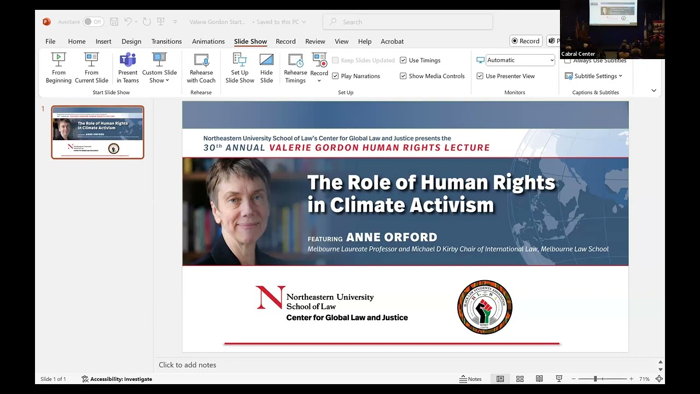Toggle AutoSave switch
This screenshot has width=700, height=394.
click(94, 22)
